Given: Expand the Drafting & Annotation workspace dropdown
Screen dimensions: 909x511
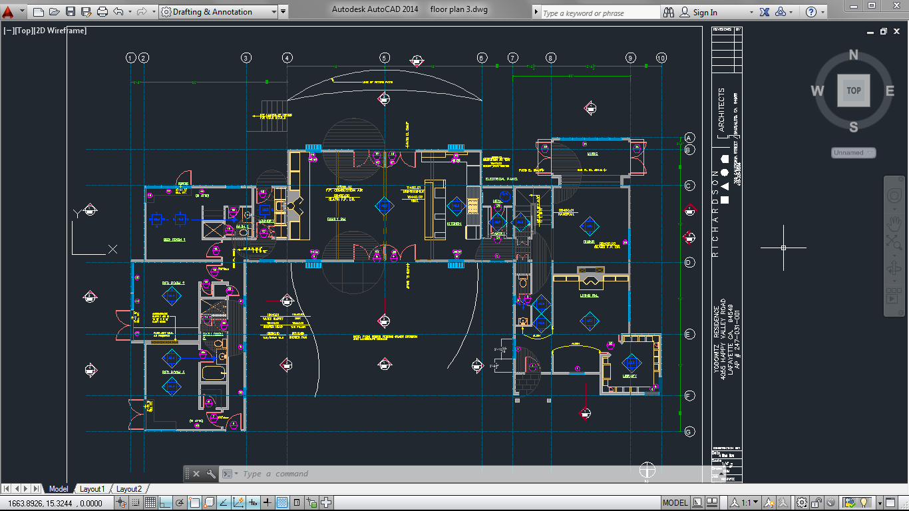Looking at the screenshot, I should pos(274,12).
